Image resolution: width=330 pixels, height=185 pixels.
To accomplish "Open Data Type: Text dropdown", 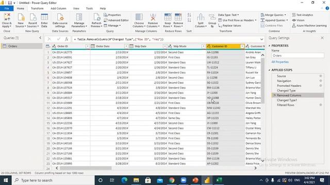I will pyautogui.click(x=228, y=15).
